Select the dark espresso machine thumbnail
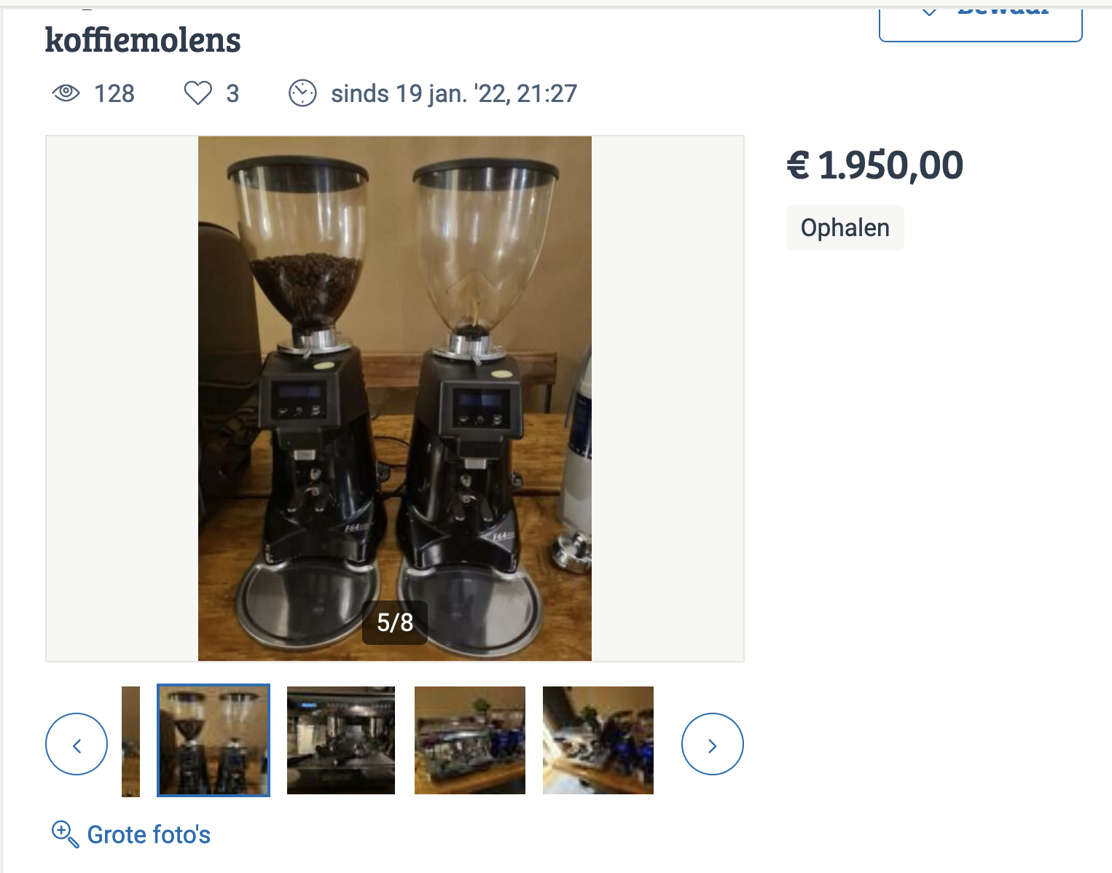 coord(341,740)
